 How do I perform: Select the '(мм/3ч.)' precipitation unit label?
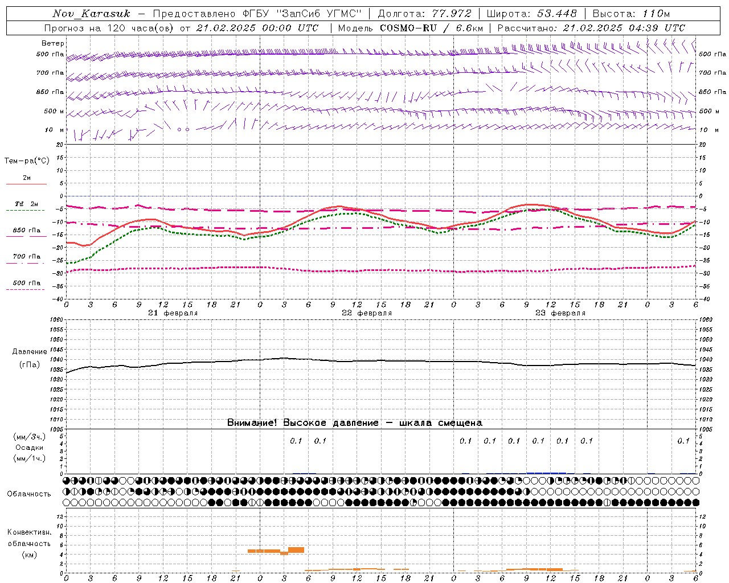30,437
